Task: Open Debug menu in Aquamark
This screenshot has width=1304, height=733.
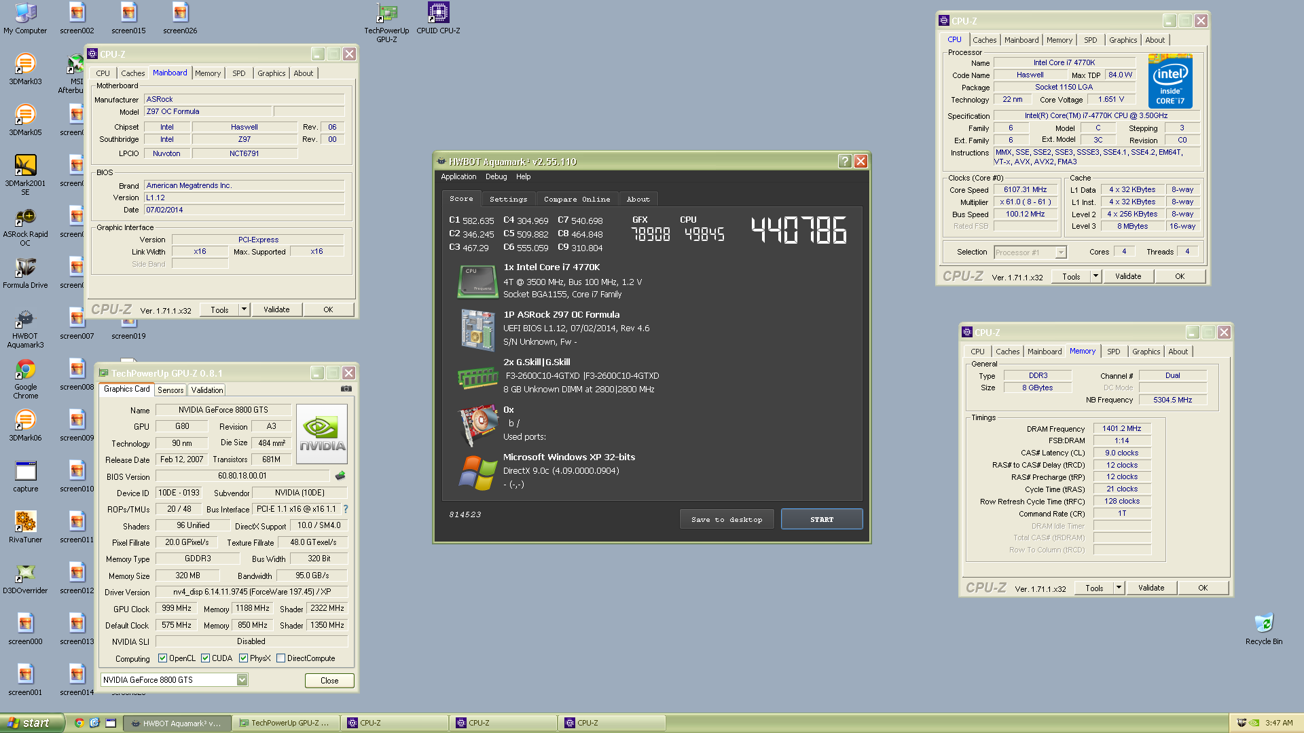Action: click(x=496, y=176)
